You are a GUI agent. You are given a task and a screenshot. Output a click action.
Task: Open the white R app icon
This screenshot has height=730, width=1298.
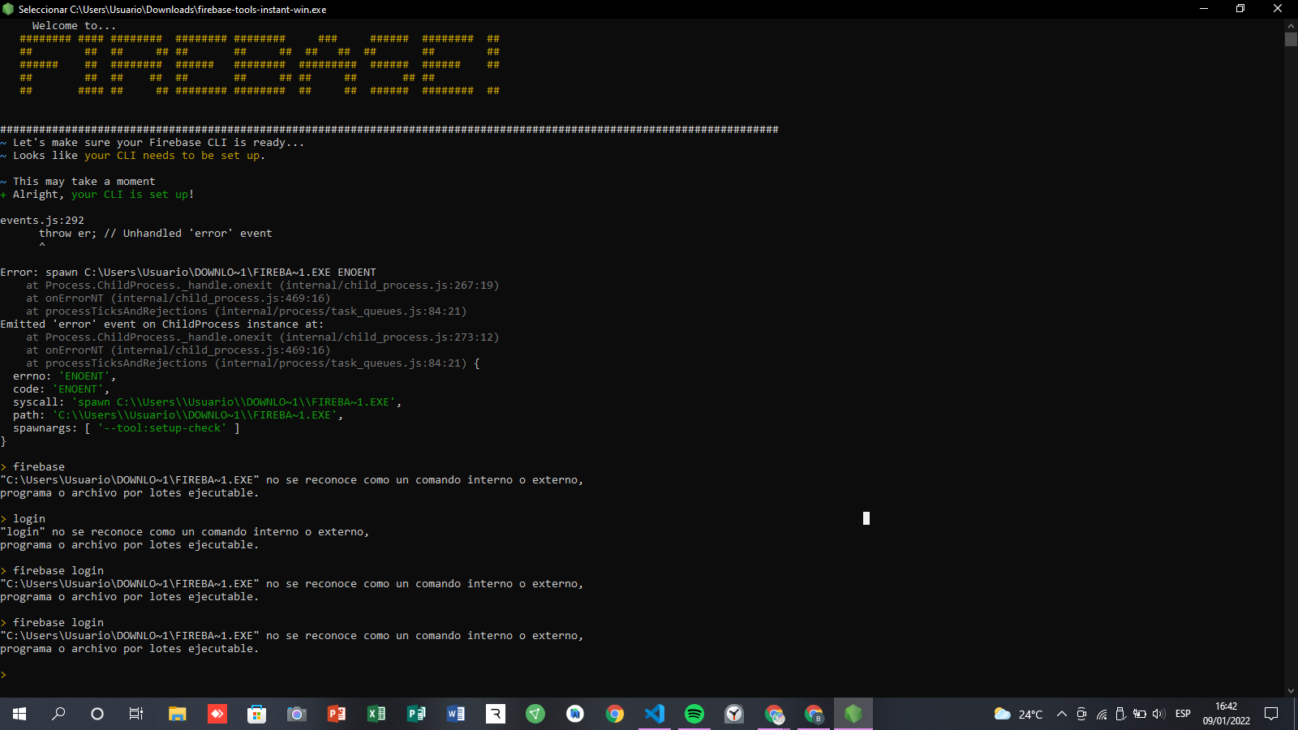(495, 714)
